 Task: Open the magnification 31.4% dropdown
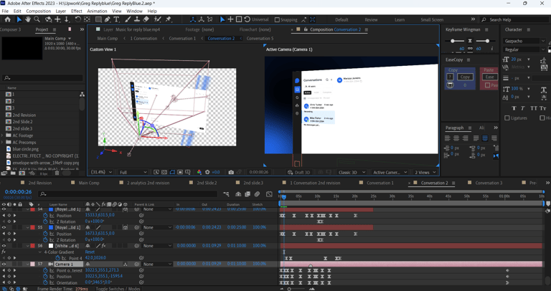102,172
